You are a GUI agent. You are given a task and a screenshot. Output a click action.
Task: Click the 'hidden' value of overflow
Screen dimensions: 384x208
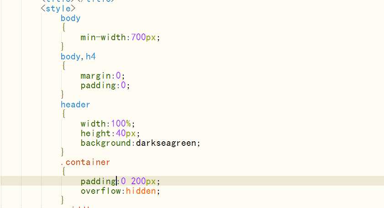tap(141, 191)
